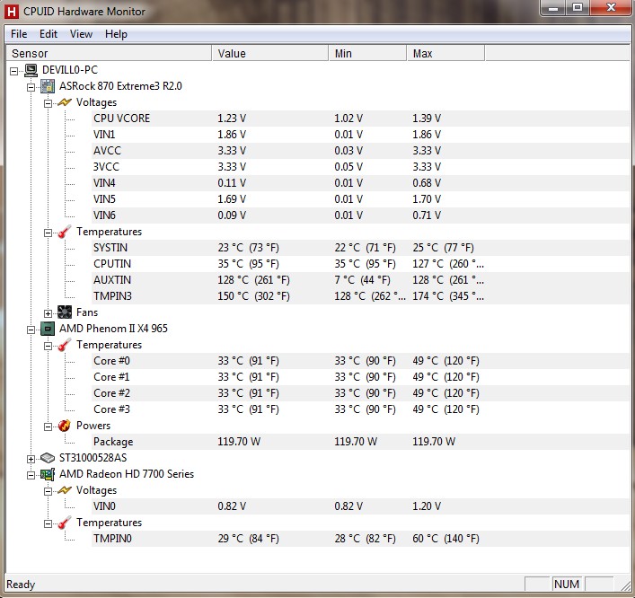
Task: Collapse the ASRock 870 Extreme3 R2.0 node
Action: (x=31, y=86)
